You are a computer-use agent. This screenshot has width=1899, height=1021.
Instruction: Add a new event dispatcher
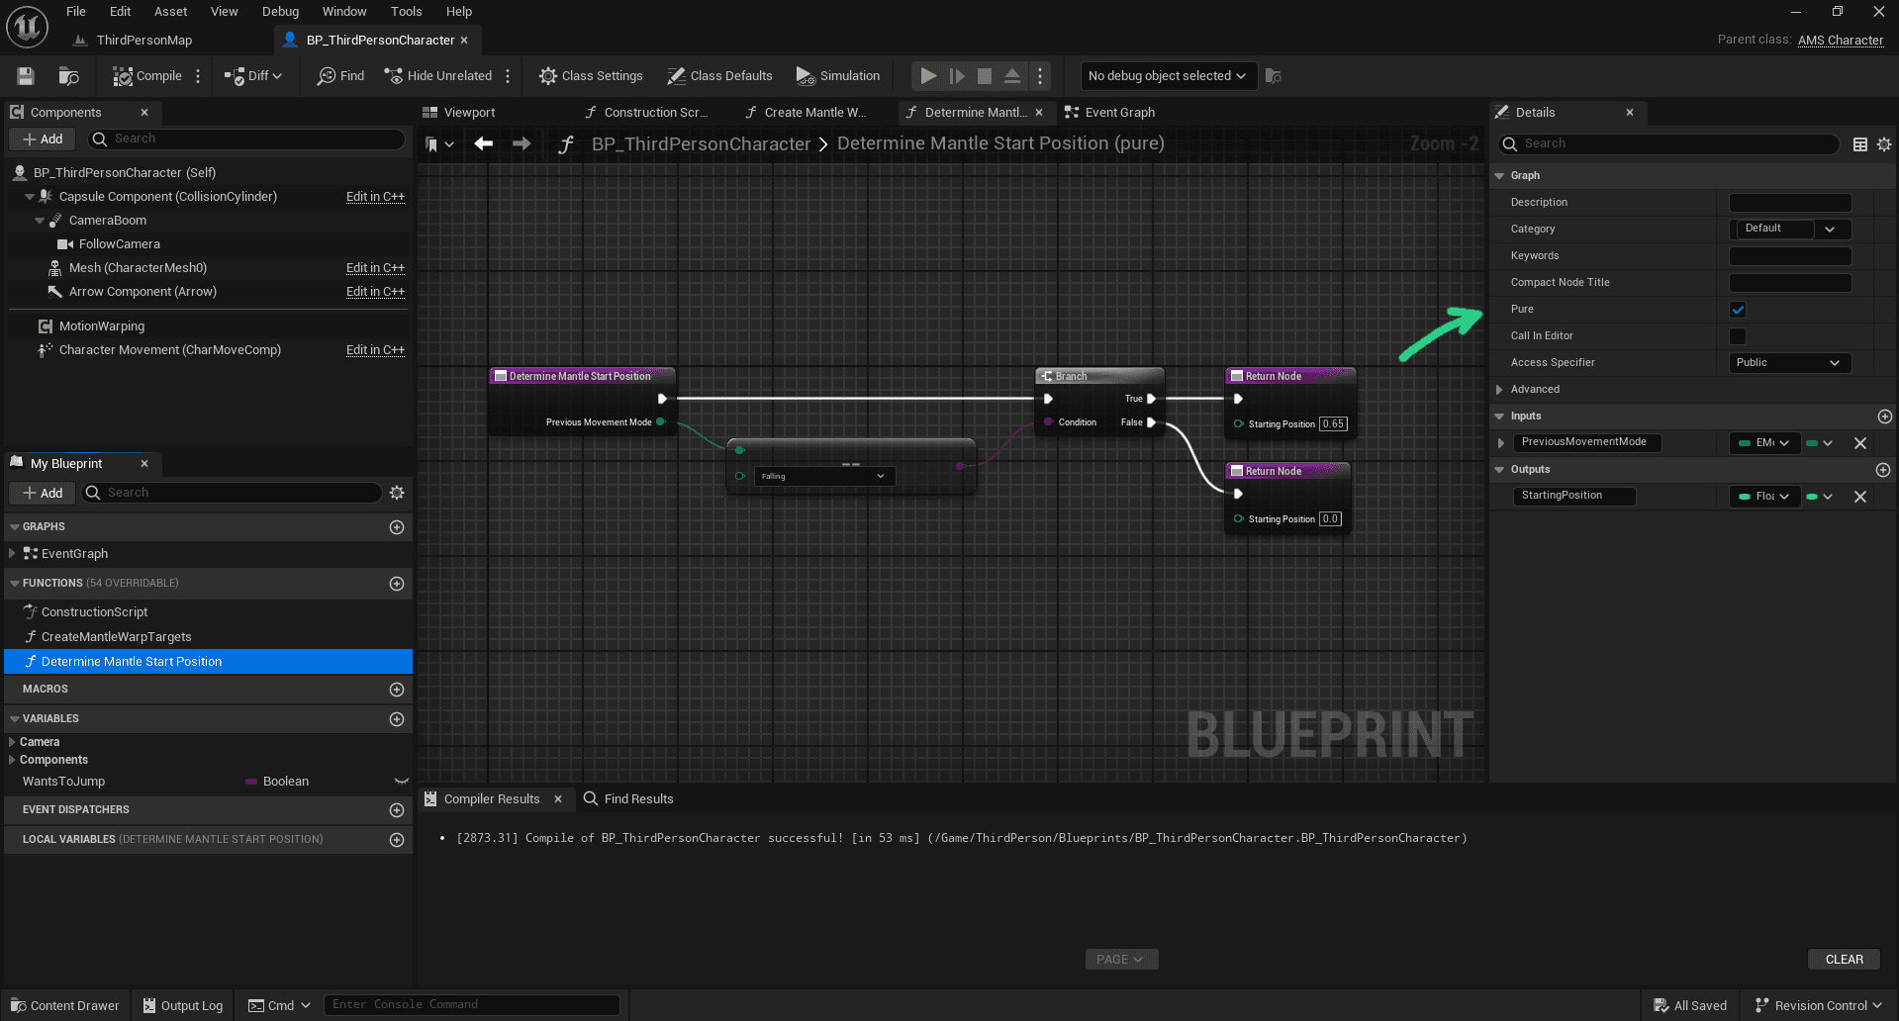click(x=397, y=810)
